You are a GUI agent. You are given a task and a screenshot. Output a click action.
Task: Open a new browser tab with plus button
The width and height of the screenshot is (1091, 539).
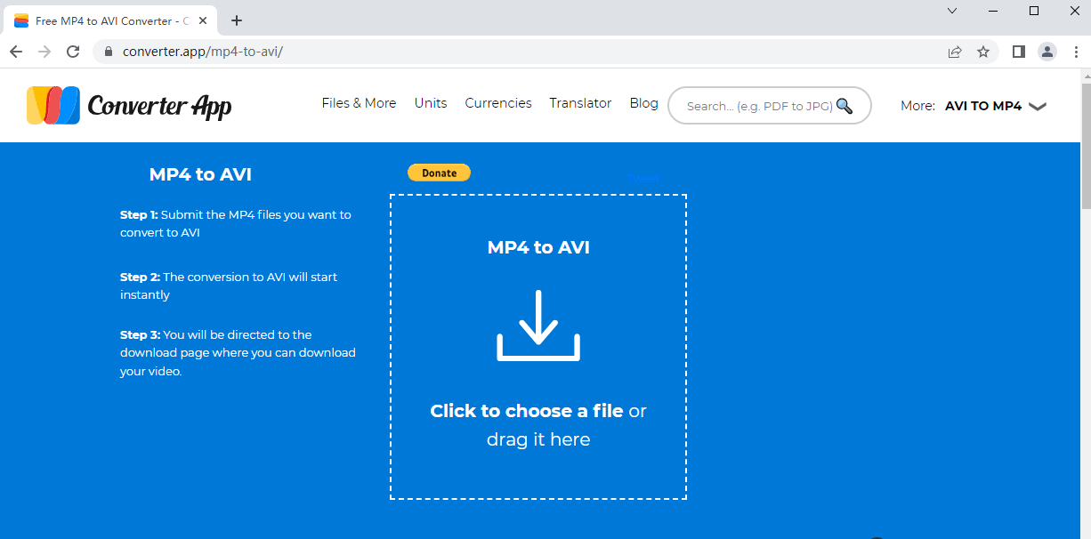pos(236,20)
